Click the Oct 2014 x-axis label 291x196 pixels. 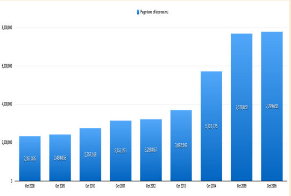pos(211,186)
